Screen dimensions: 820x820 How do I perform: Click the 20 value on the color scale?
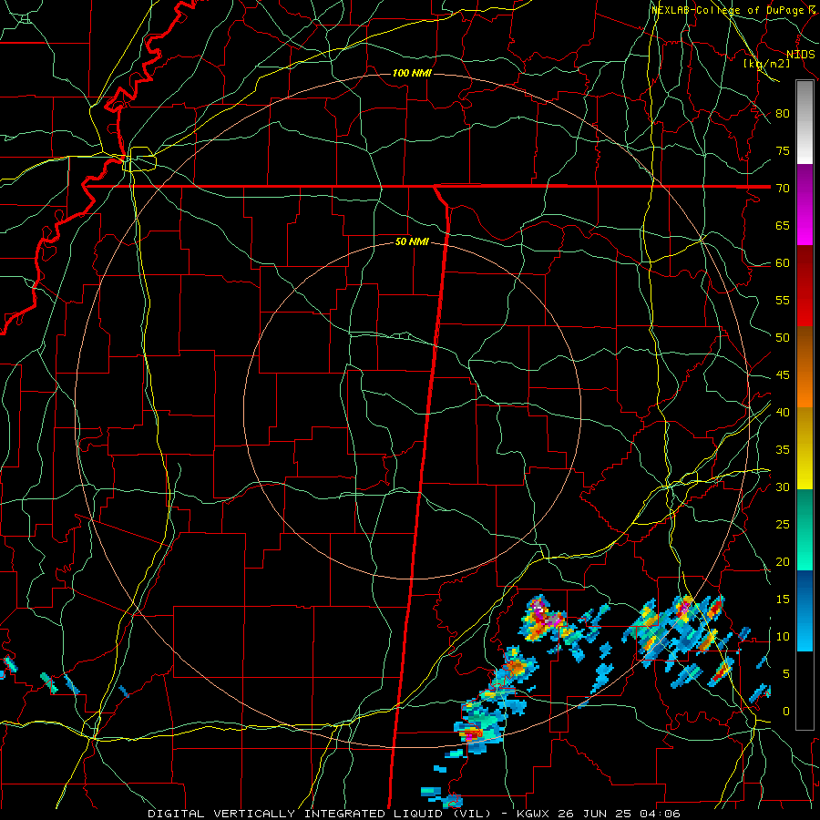click(783, 561)
